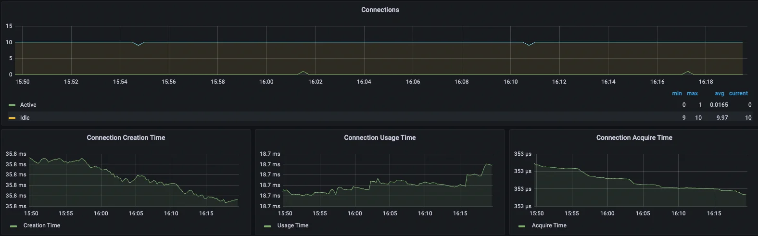Sort legend by the min column
This screenshot has height=236, width=758.
coord(677,93)
